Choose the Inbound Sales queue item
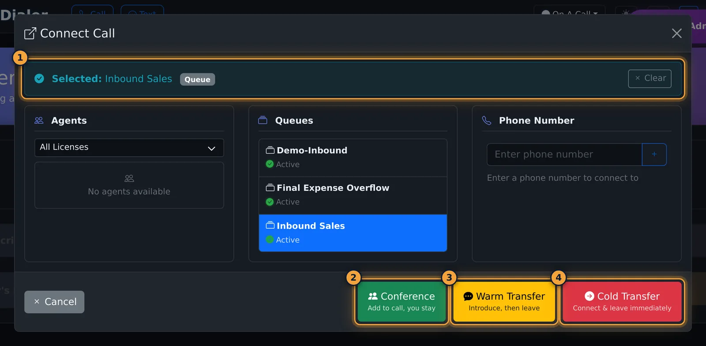 point(353,233)
